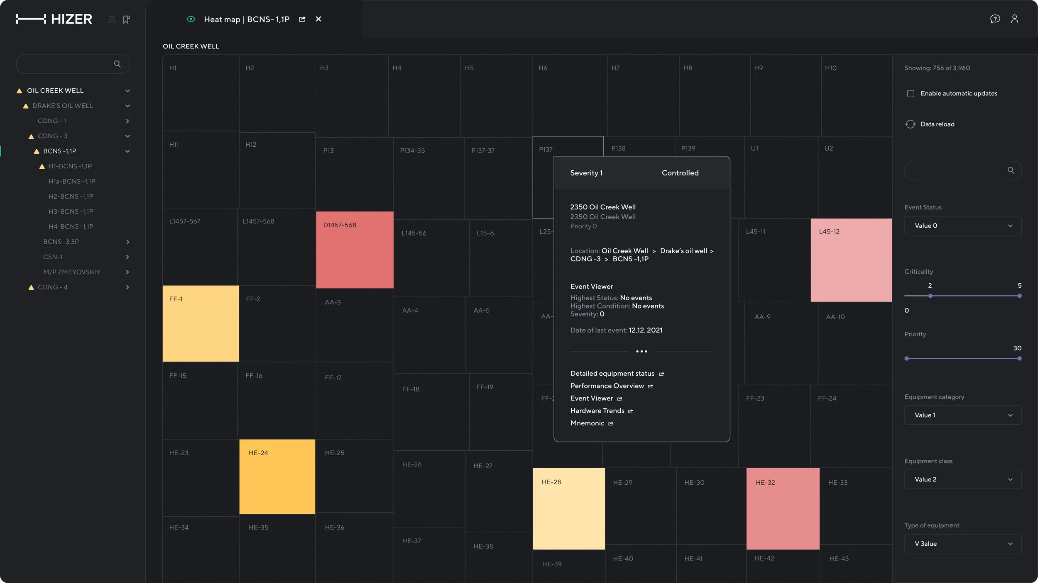The image size is (1038, 583).
Task: Open Detailed equipment status link
Action: pos(612,374)
